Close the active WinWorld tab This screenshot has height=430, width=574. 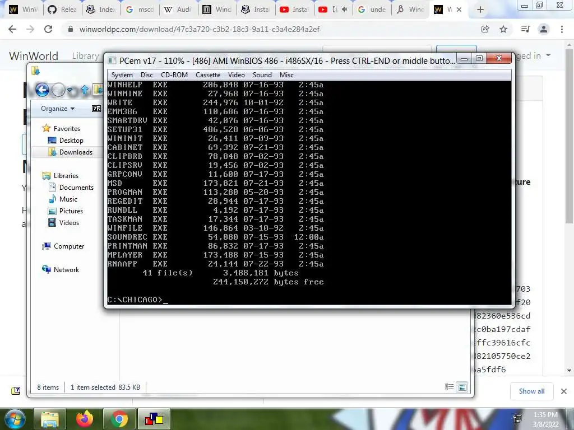pyautogui.click(x=459, y=10)
